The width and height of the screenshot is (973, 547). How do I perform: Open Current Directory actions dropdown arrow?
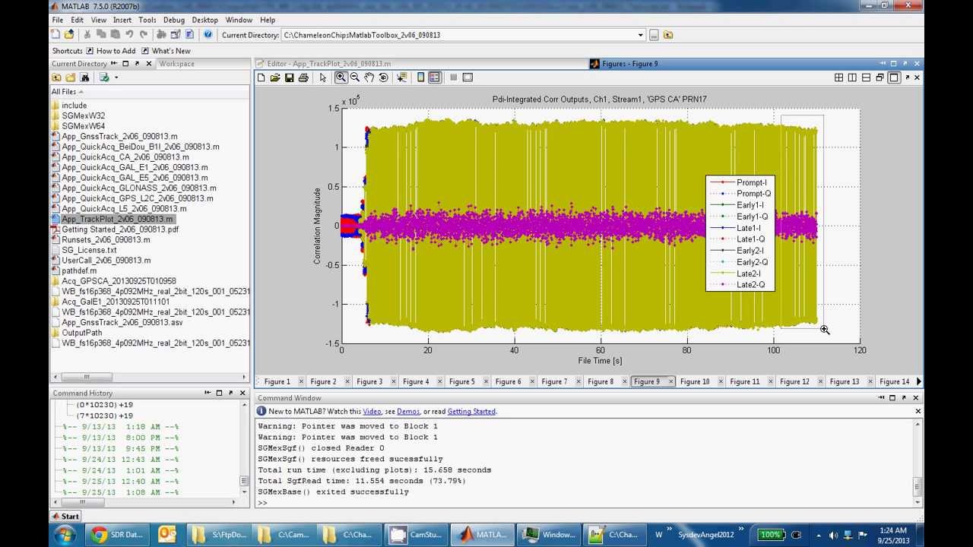click(x=116, y=77)
